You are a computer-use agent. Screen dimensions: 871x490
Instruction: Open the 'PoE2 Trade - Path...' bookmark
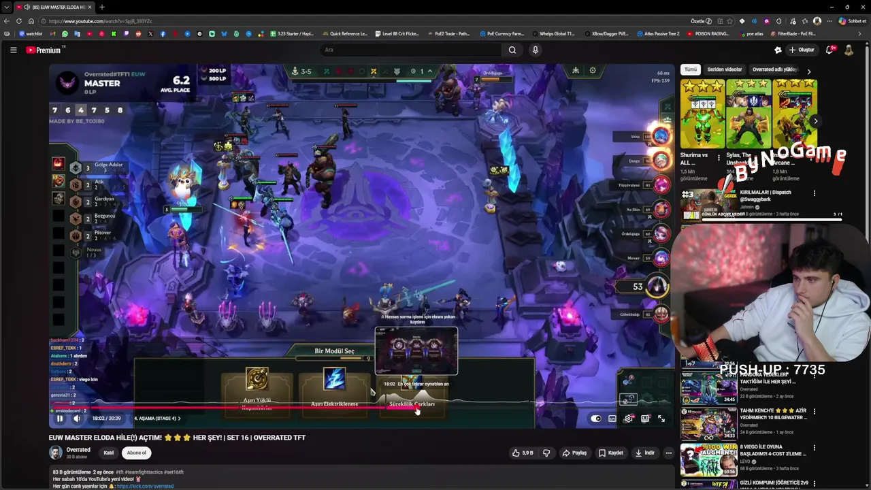pos(448,33)
